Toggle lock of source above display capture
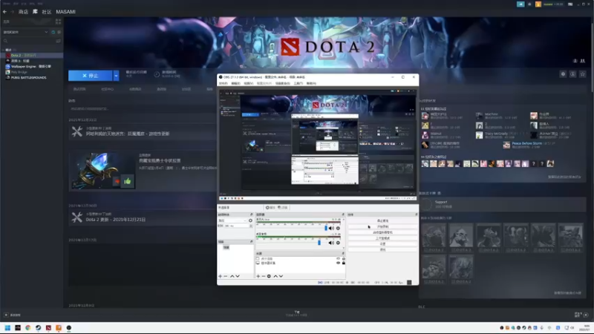 [344, 258]
